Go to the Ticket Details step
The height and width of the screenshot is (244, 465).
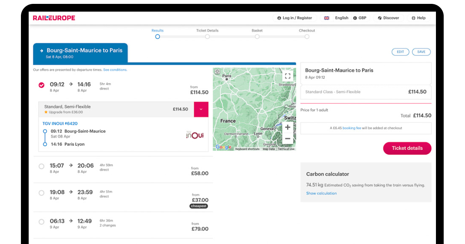(x=207, y=33)
